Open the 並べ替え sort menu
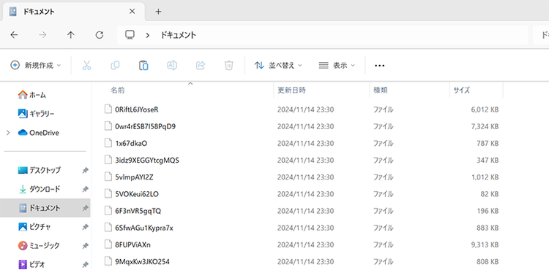This screenshot has width=549, height=270. (278, 65)
